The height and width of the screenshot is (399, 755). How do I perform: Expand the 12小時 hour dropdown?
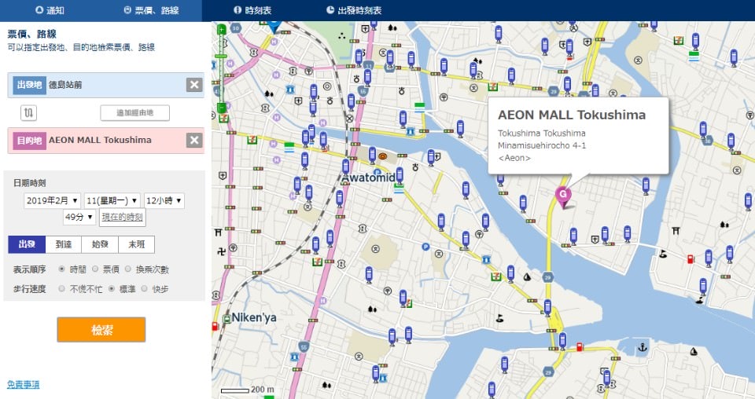point(164,201)
